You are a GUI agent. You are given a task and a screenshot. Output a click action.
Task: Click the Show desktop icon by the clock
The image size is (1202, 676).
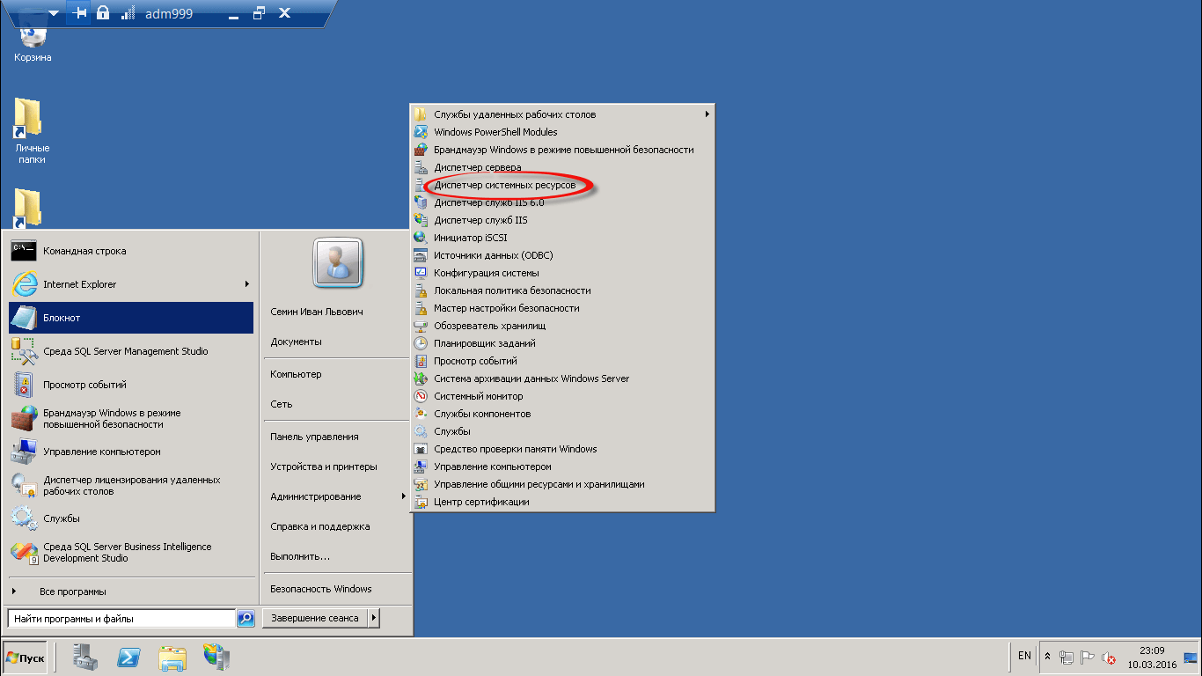(x=1191, y=657)
